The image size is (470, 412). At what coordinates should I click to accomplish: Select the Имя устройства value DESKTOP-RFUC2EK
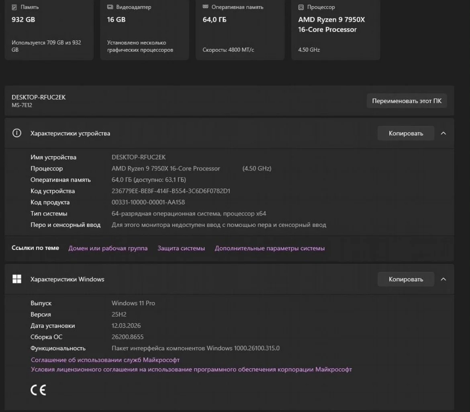pyautogui.click(x=139, y=157)
